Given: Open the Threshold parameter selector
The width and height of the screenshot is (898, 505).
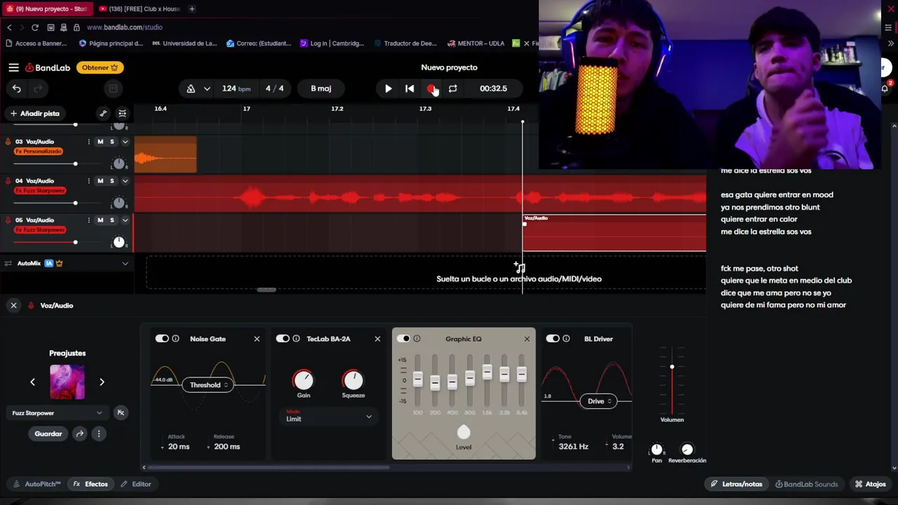Looking at the screenshot, I should pyautogui.click(x=209, y=385).
